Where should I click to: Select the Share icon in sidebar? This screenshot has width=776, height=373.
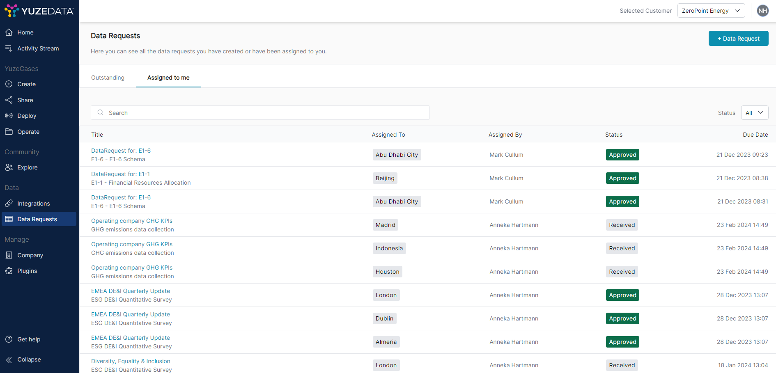9,100
